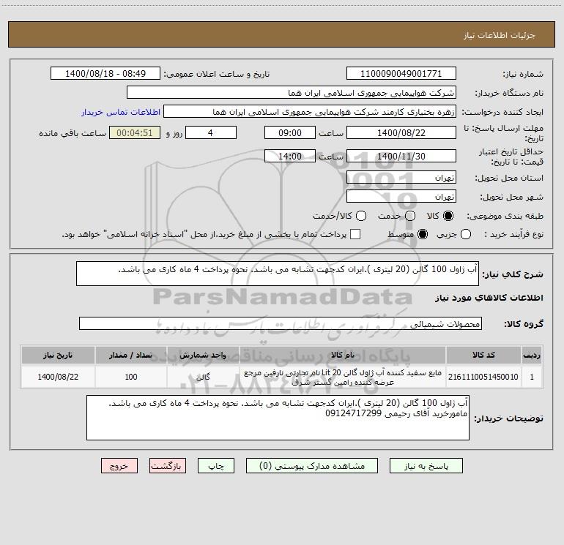This screenshot has height=545, width=564.
Task: Click the خروج exit button
Action: [x=119, y=465]
